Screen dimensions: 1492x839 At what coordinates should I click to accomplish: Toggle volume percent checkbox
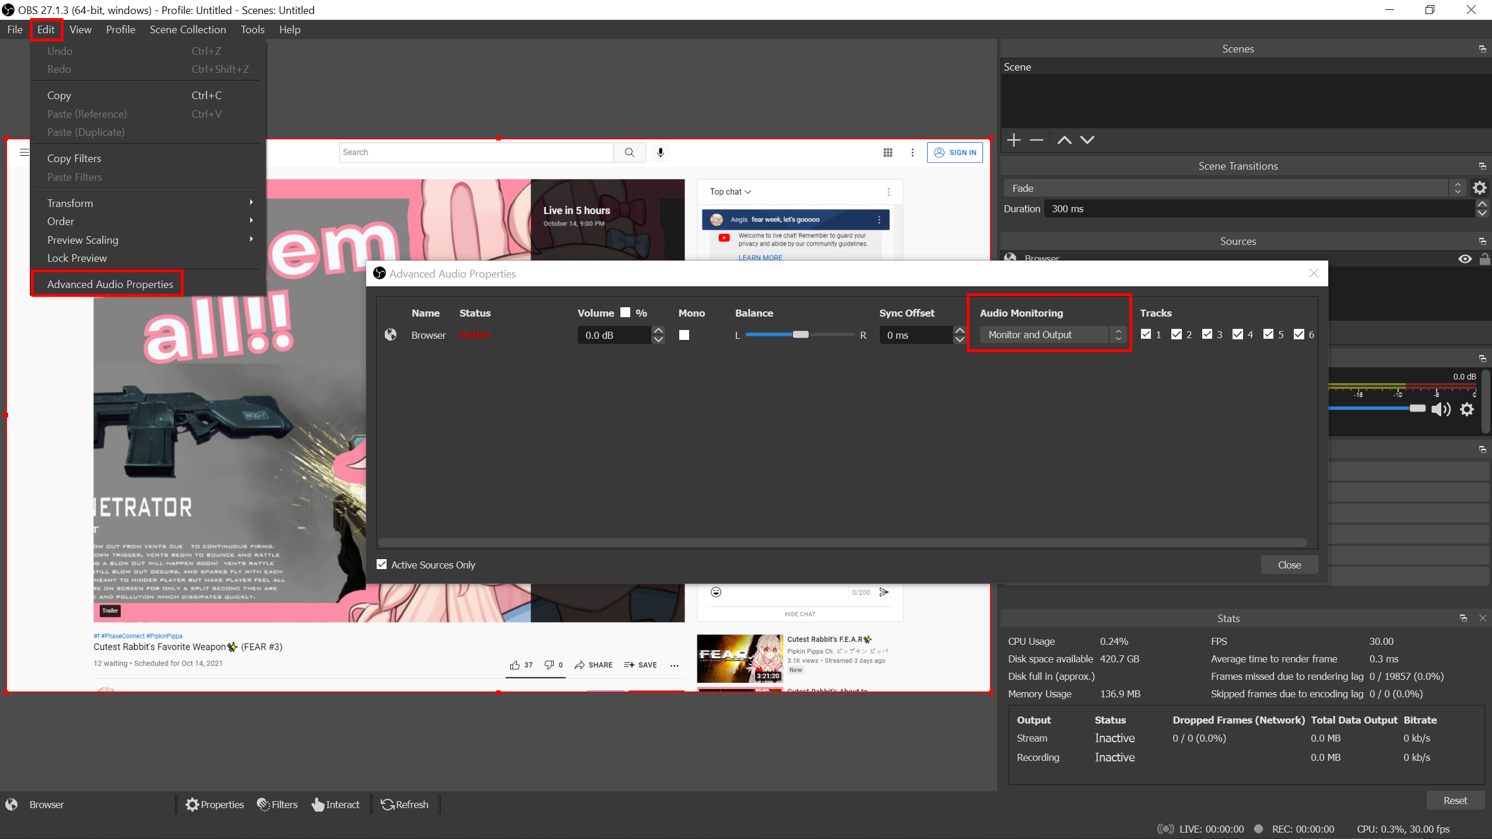625,313
